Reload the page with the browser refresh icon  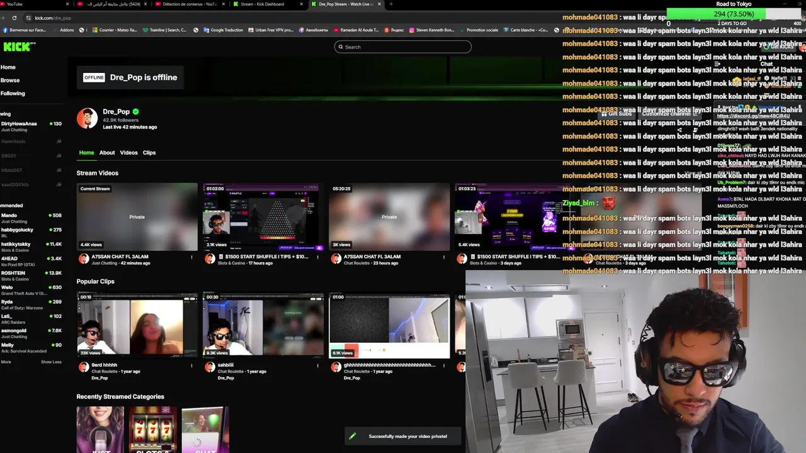click(x=14, y=18)
